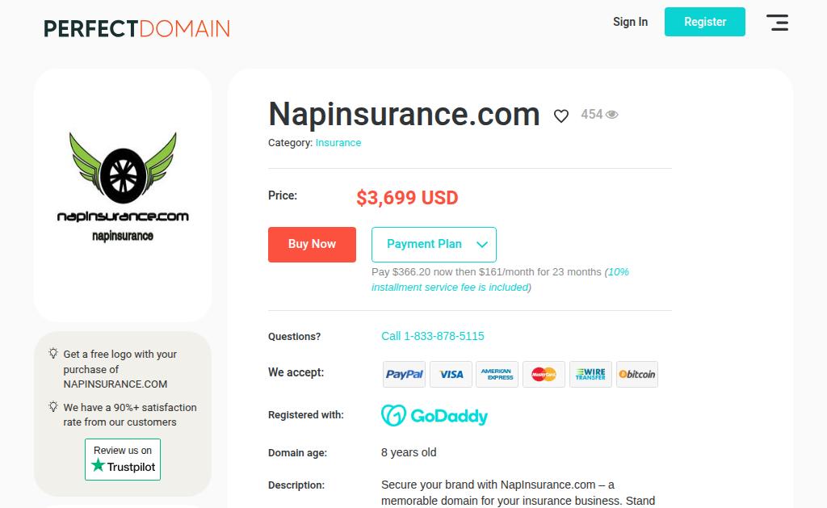Click the Buy Now button
Viewport: 827px width, 508px height.
tap(312, 244)
